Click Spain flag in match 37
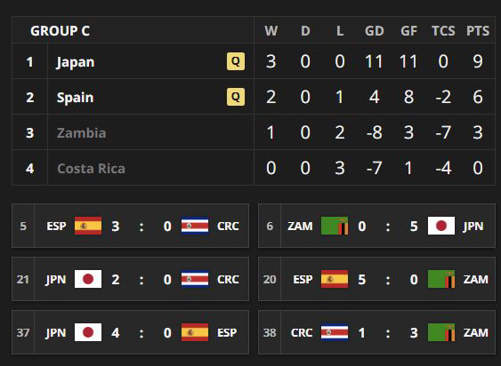Image resolution: width=501 pixels, height=366 pixels. click(x=195, y=332)
